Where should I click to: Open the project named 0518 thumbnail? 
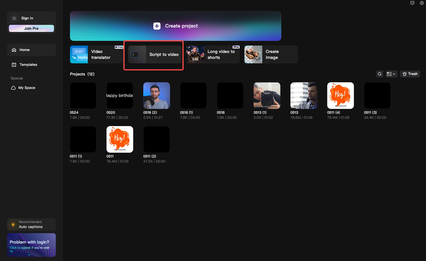click(230, 96)
